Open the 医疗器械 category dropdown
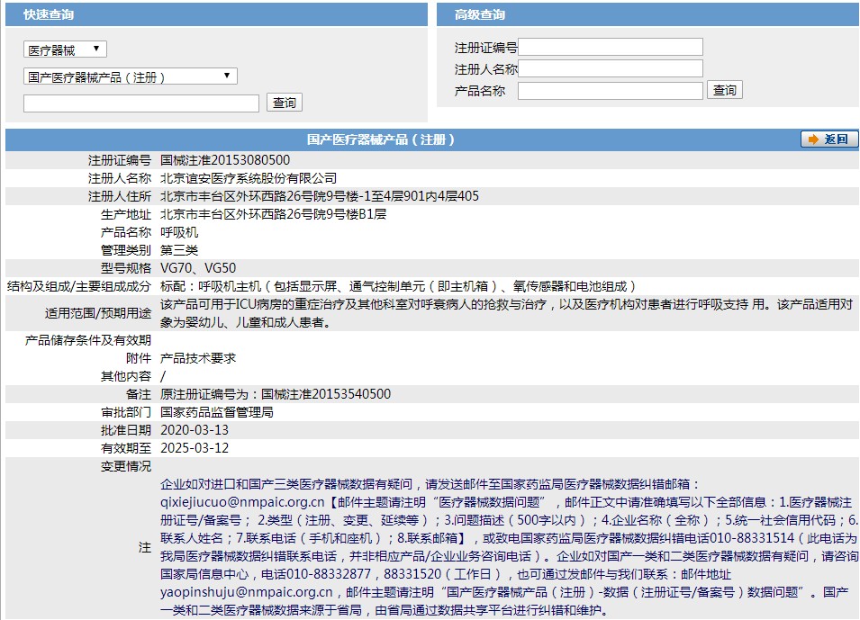 (65, 49)
